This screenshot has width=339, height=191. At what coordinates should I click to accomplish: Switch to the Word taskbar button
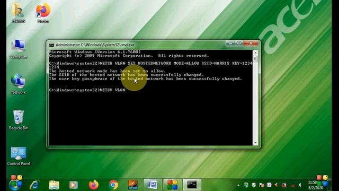(x=153, y=185)
